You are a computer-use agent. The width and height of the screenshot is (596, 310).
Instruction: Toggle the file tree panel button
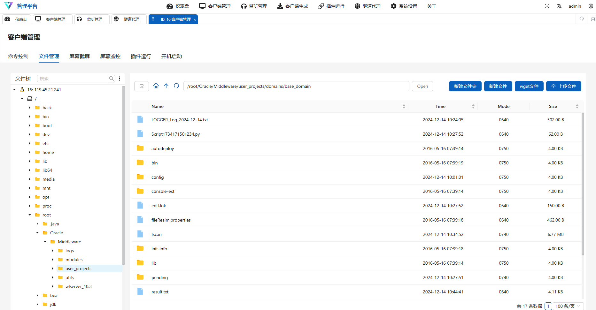pos(142,86)
